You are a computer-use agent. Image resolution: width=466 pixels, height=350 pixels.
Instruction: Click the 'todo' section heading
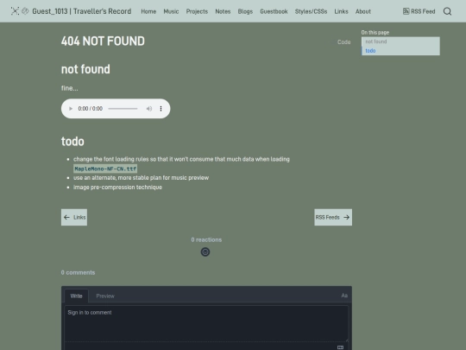(x=72, y=142)
